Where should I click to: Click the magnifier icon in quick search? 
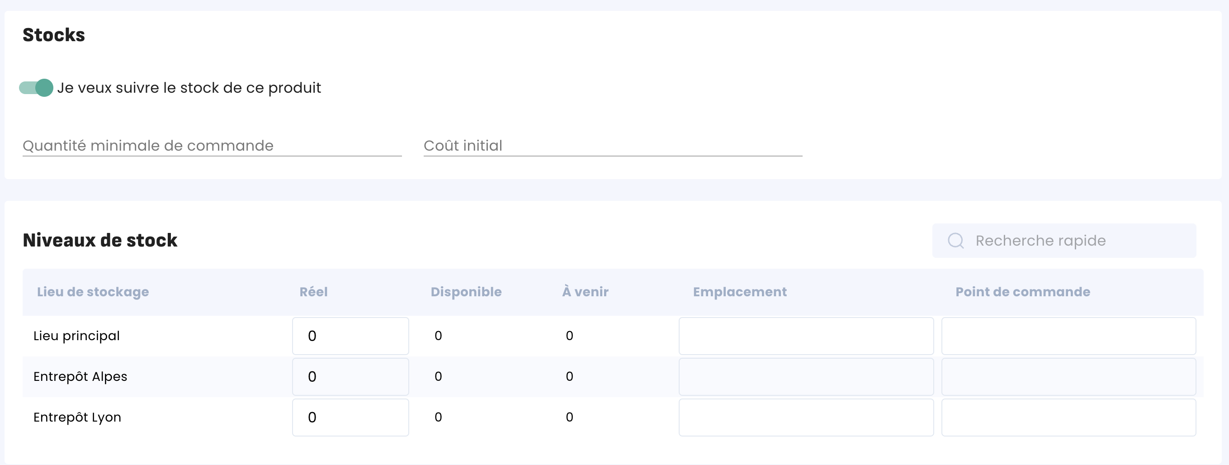(x=955, y=241)
